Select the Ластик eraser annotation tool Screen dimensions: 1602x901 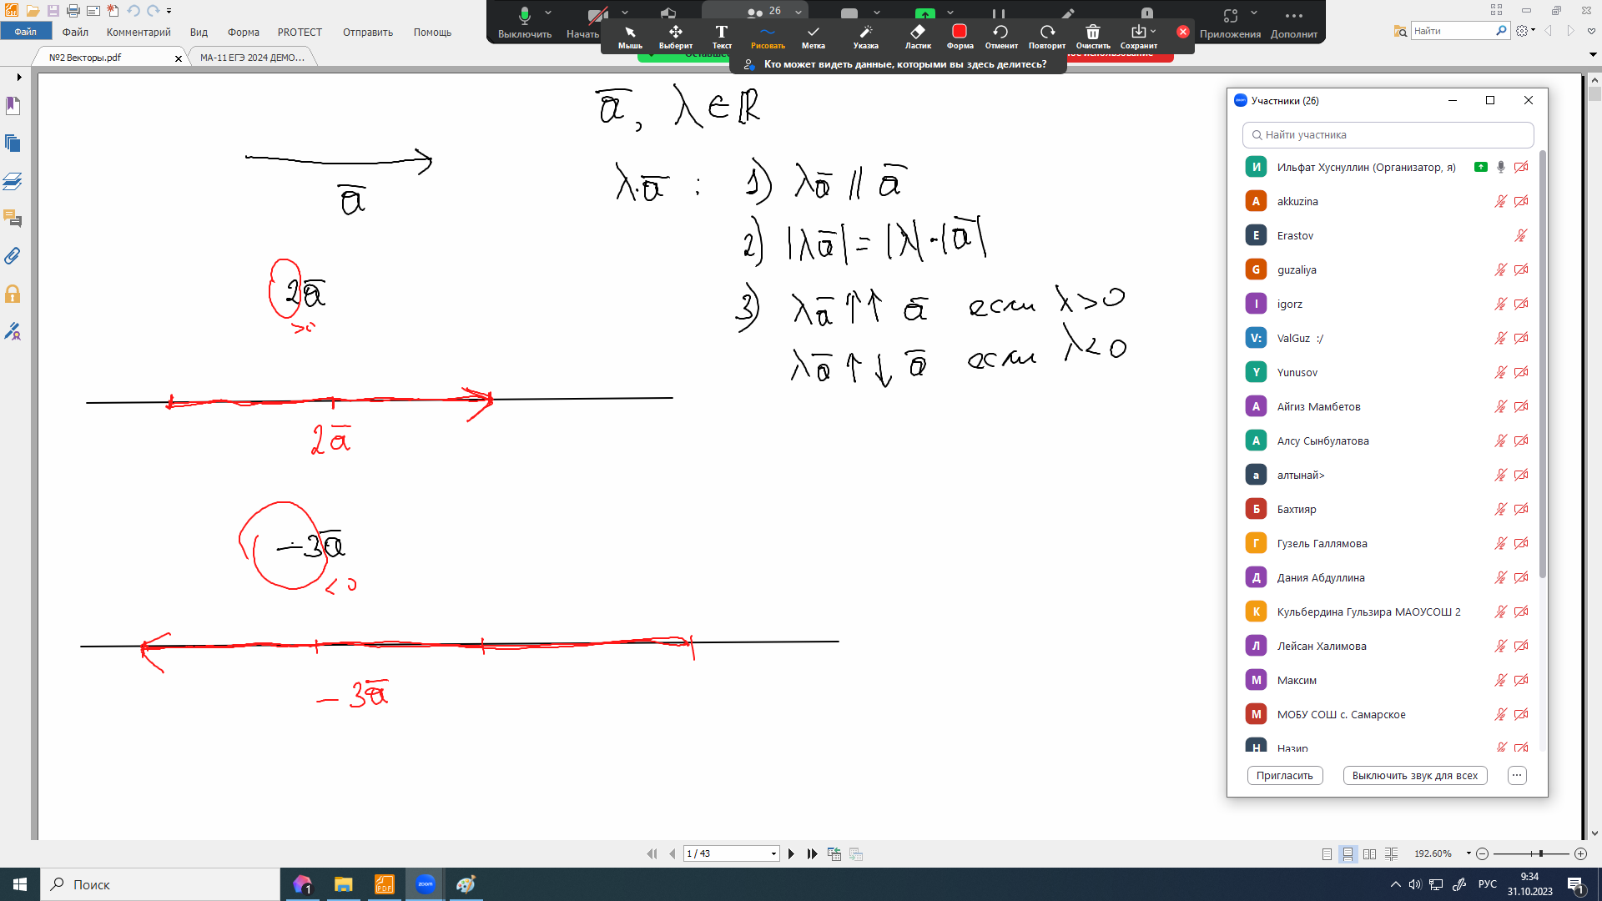point(917,35)
